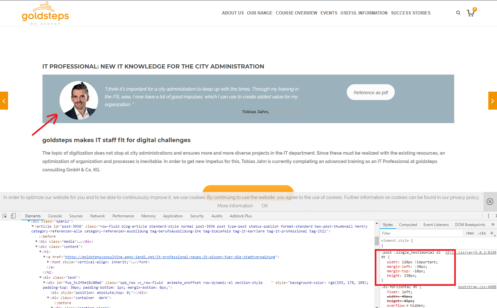Click OK in cookie banner
The width and height of the screenshot is (497, 308).
coord(265,206)
